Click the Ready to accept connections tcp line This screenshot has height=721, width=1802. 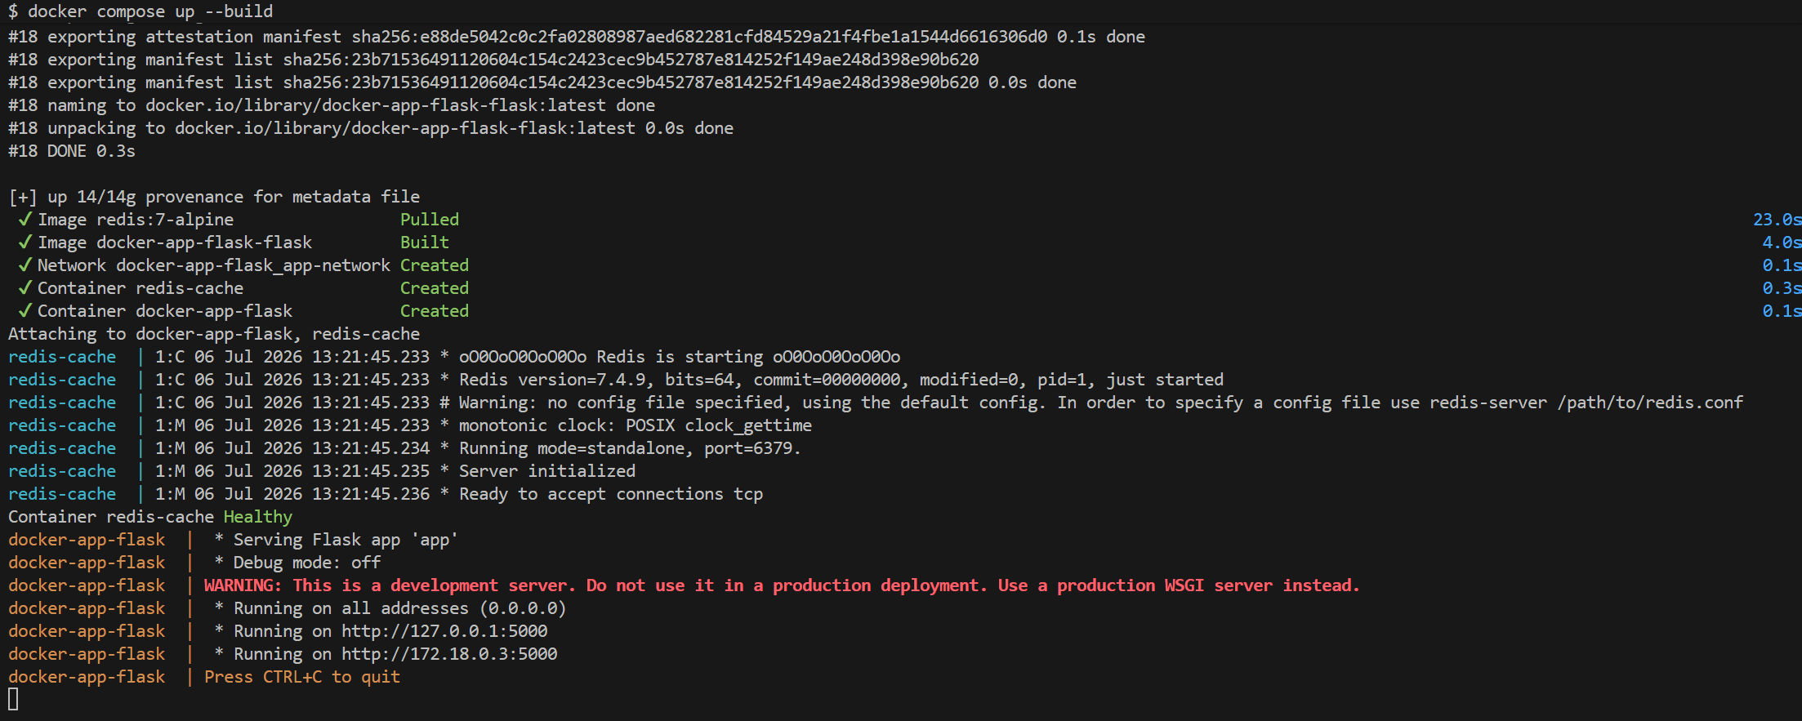coord(611,494)
